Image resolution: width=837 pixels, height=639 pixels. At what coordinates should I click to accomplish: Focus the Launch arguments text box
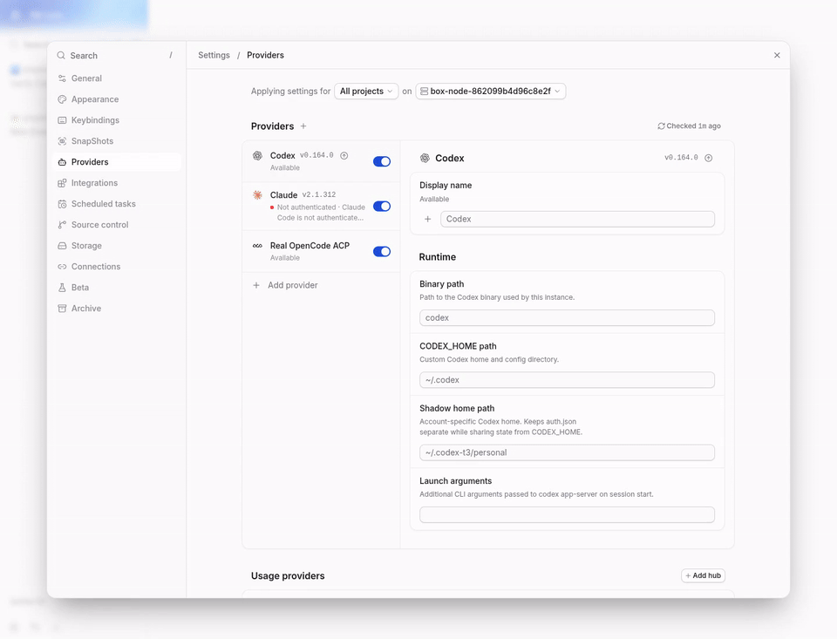coord(567,514)
